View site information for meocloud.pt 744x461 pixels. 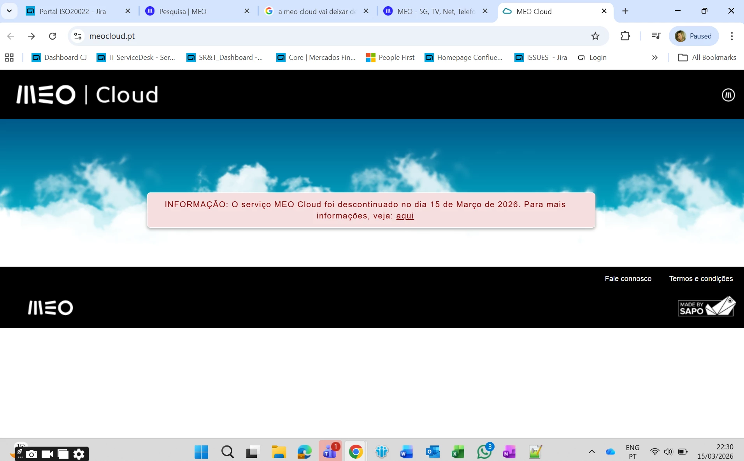[x=78, y=36]
